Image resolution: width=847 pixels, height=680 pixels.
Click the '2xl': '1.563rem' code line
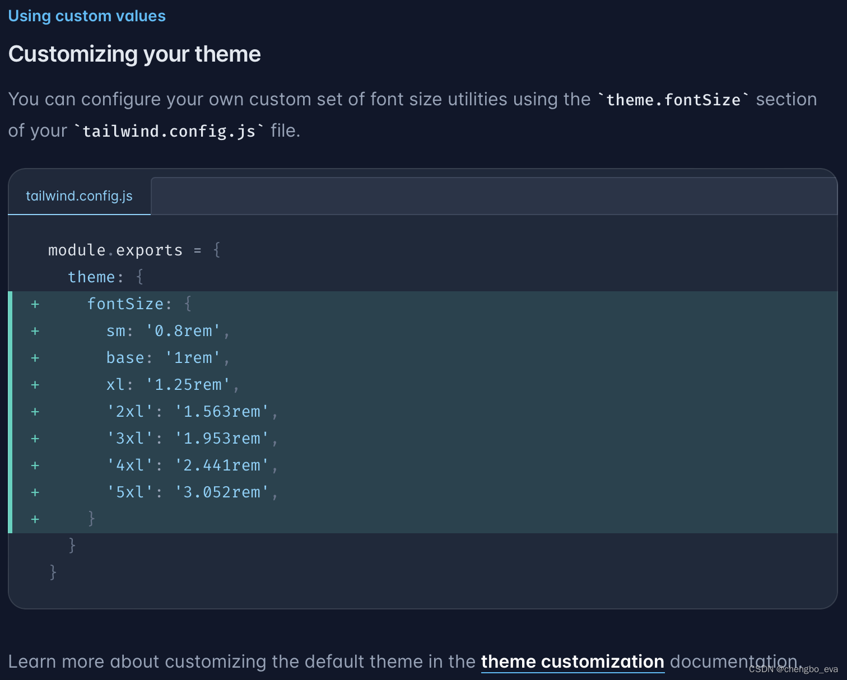pos(192,411)
